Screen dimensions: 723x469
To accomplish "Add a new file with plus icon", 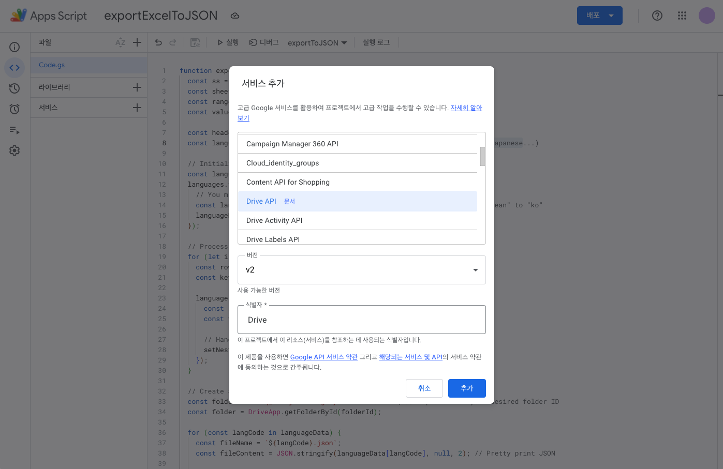I will (137, 42).
